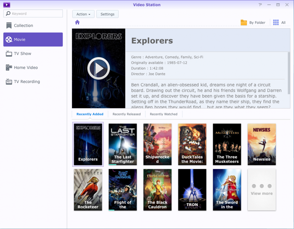Select Home Video in the sidebar
The height and width of the screenshot is (229, 294).
click(33, 67)
